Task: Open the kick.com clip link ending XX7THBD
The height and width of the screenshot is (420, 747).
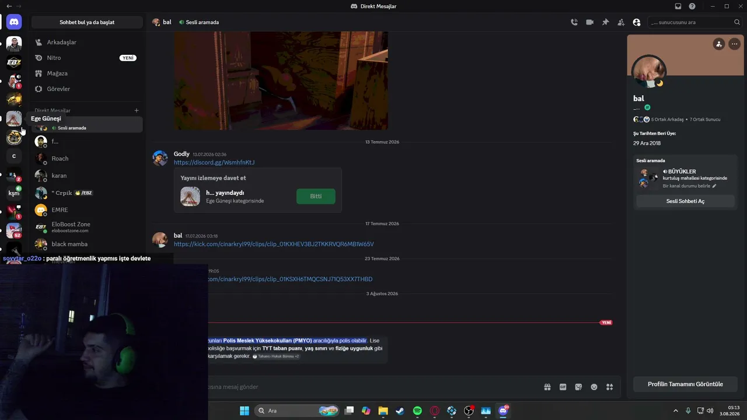Action: [x=290, y=279]
